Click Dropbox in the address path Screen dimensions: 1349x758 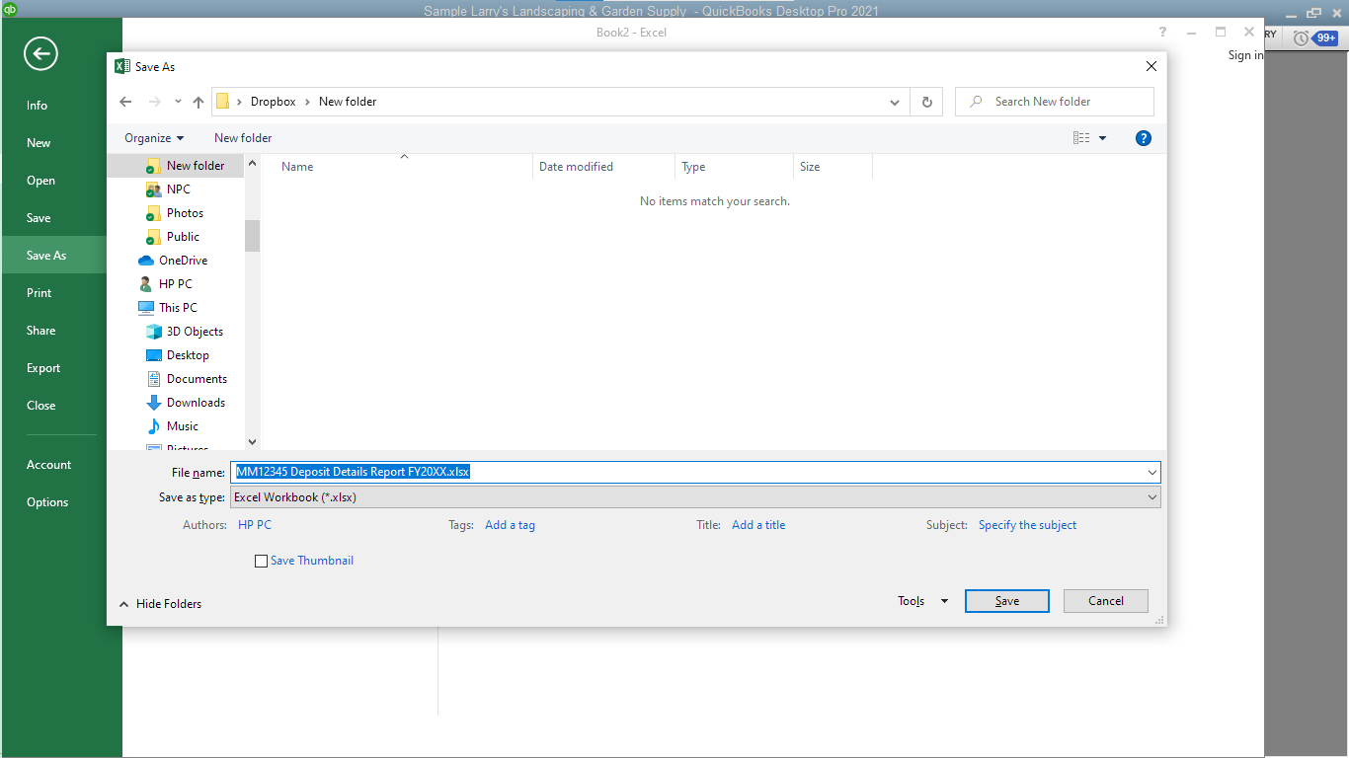tap(273, 102)
